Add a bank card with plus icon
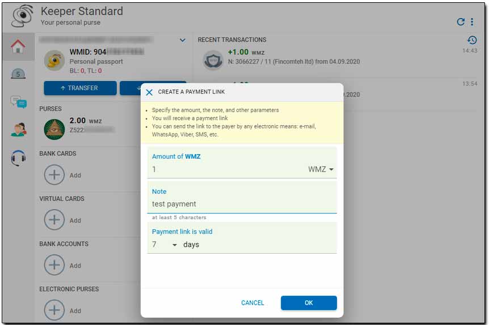 [54, 175]
